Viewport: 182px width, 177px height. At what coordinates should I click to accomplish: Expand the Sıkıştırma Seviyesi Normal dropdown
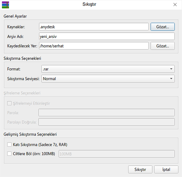(108, 79)
